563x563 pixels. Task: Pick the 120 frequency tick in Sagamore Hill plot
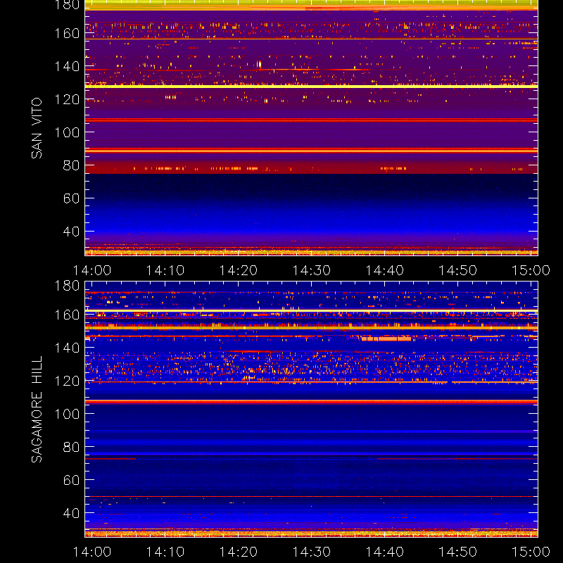coord(67,381)
